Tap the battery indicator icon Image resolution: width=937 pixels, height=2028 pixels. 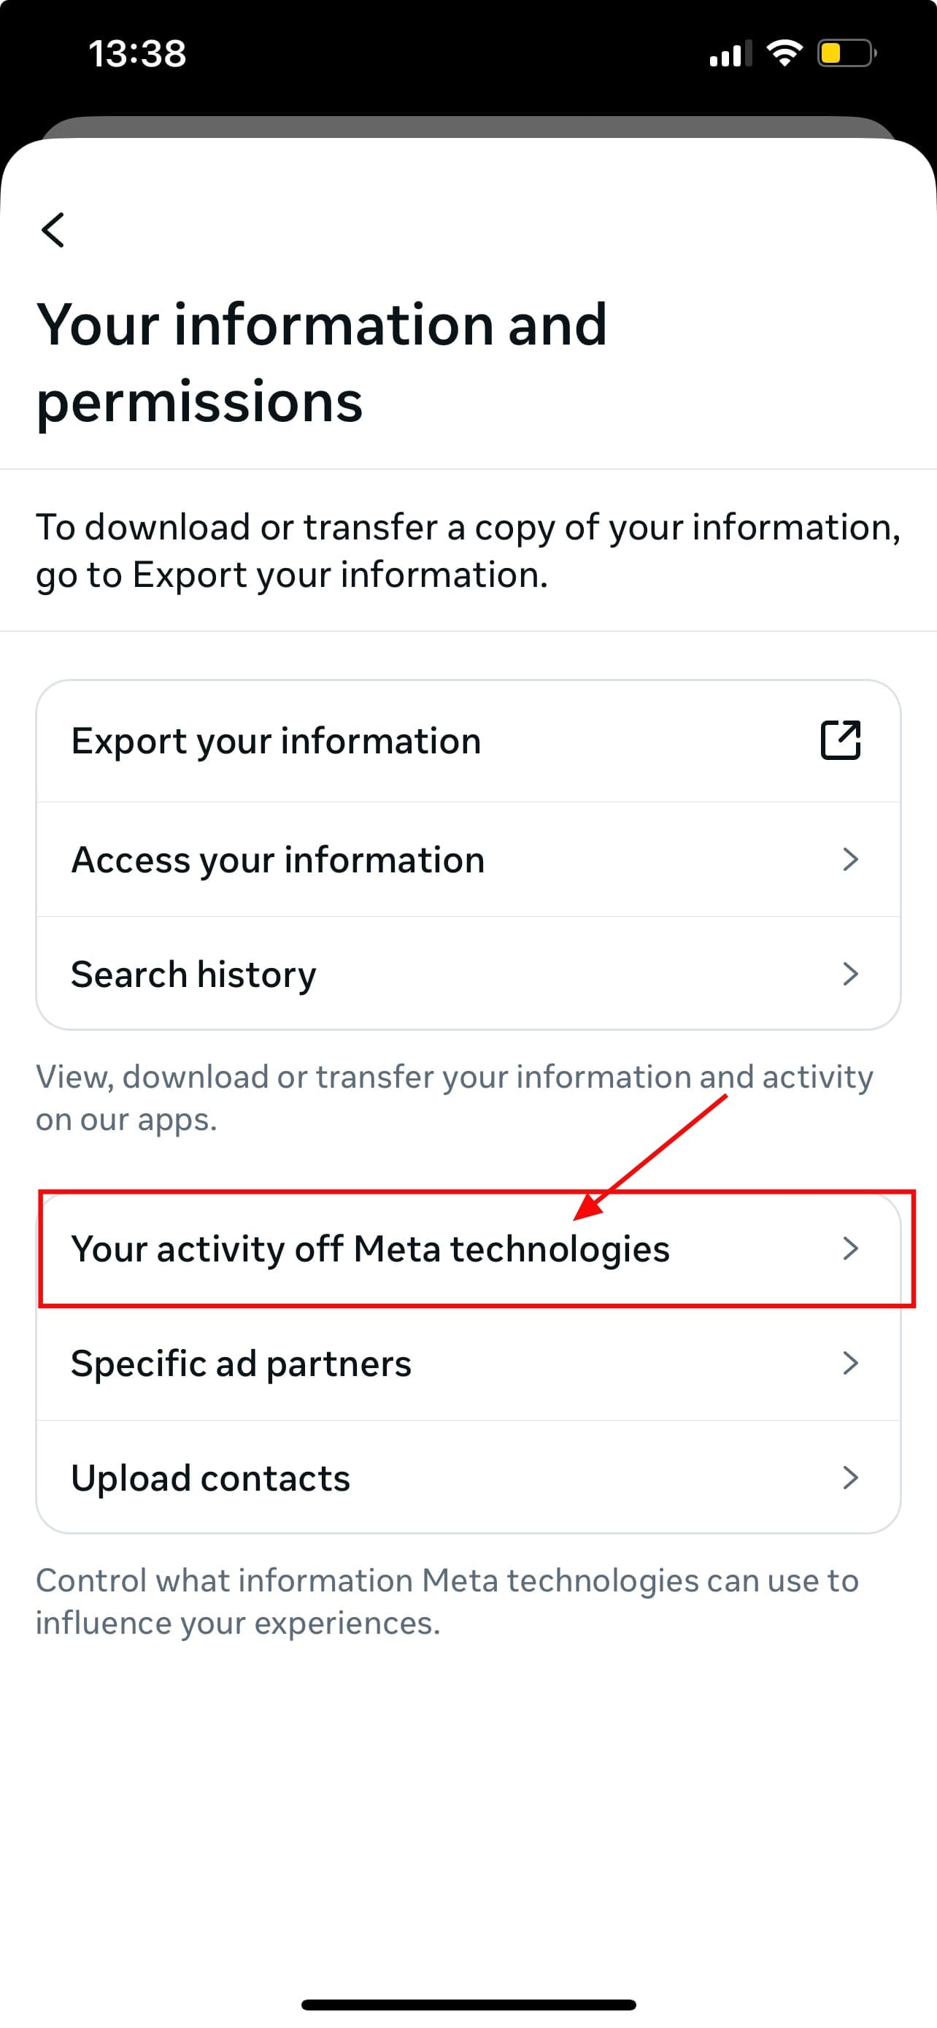pos(847,53)
